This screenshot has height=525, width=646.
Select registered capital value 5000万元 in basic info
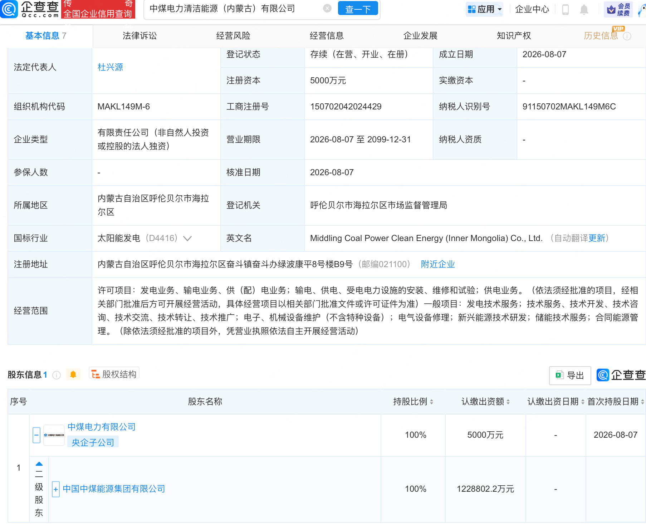tap(328, 80)
